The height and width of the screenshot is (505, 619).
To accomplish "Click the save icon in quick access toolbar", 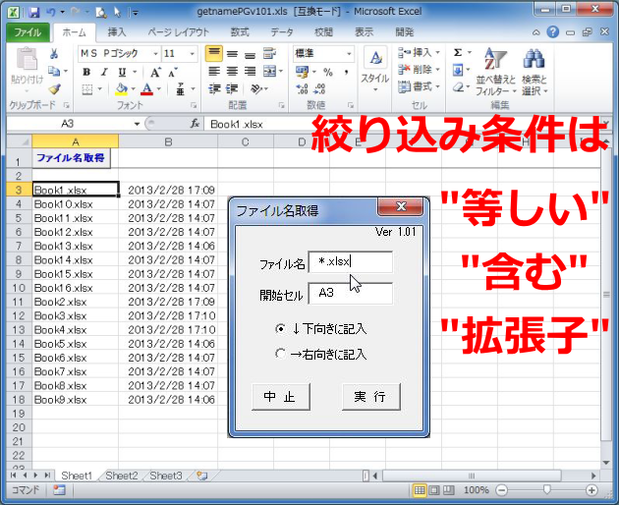I will 34,13.
